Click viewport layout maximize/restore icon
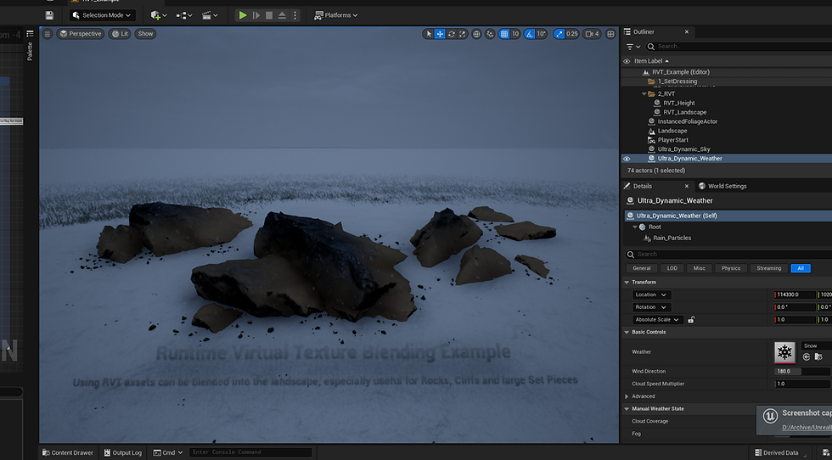 610,34
